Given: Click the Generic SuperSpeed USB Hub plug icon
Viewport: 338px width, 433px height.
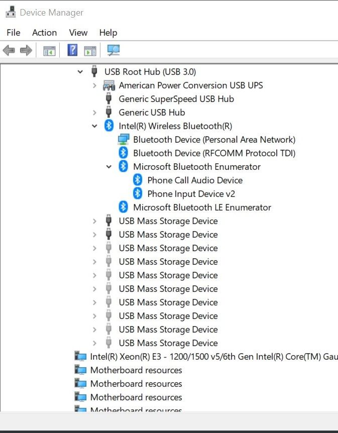Looking at the screenshot, I should [x=108, y=98].
